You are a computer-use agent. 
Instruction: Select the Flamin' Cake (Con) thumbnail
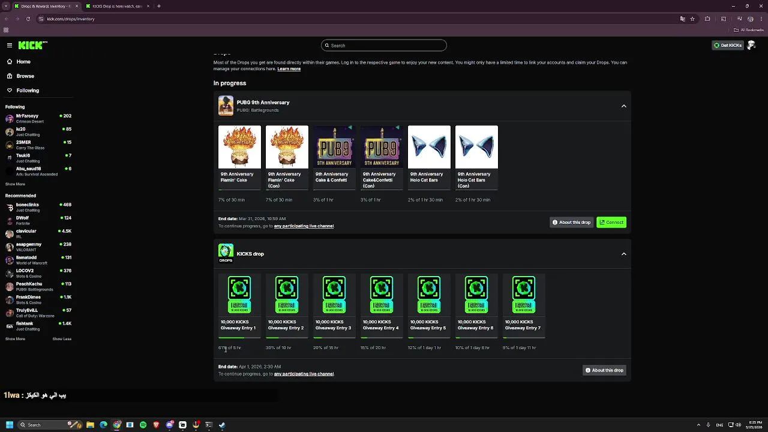(287, 147)
